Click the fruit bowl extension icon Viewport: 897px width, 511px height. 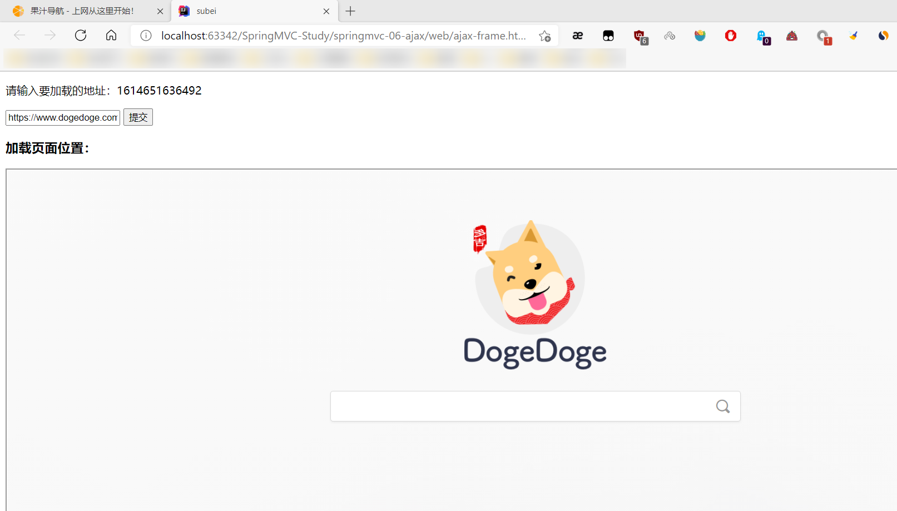700,36
